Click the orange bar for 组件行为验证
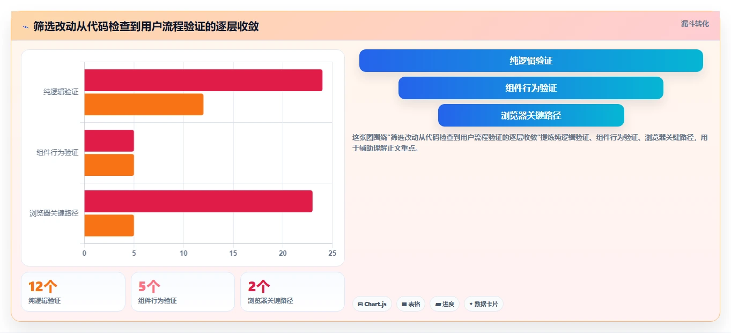 109,165
